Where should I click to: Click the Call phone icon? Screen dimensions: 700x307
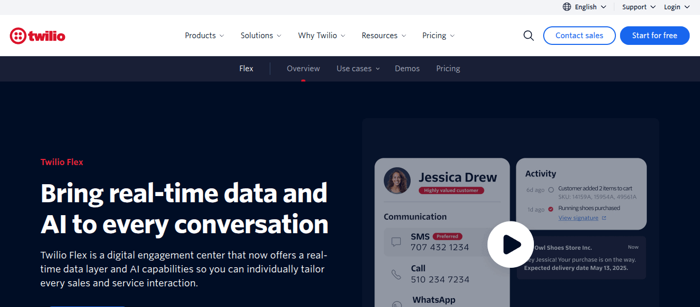pyautogui.click(x=396, y=274)
